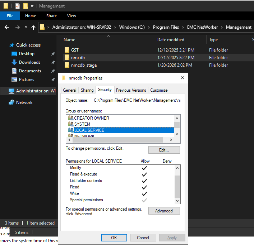Open Pictures in the navigation pane
The width and height of the screenshot is (254, 245).
[x=27, y=80]
